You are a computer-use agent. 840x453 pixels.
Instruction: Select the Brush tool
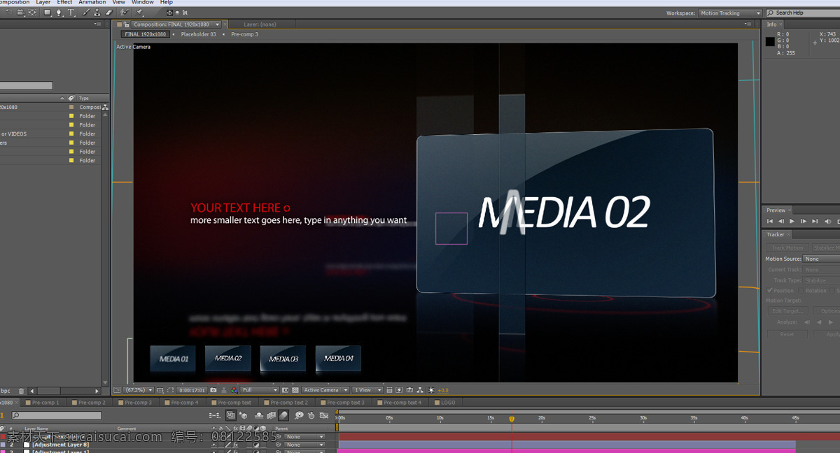coord(86,13)
